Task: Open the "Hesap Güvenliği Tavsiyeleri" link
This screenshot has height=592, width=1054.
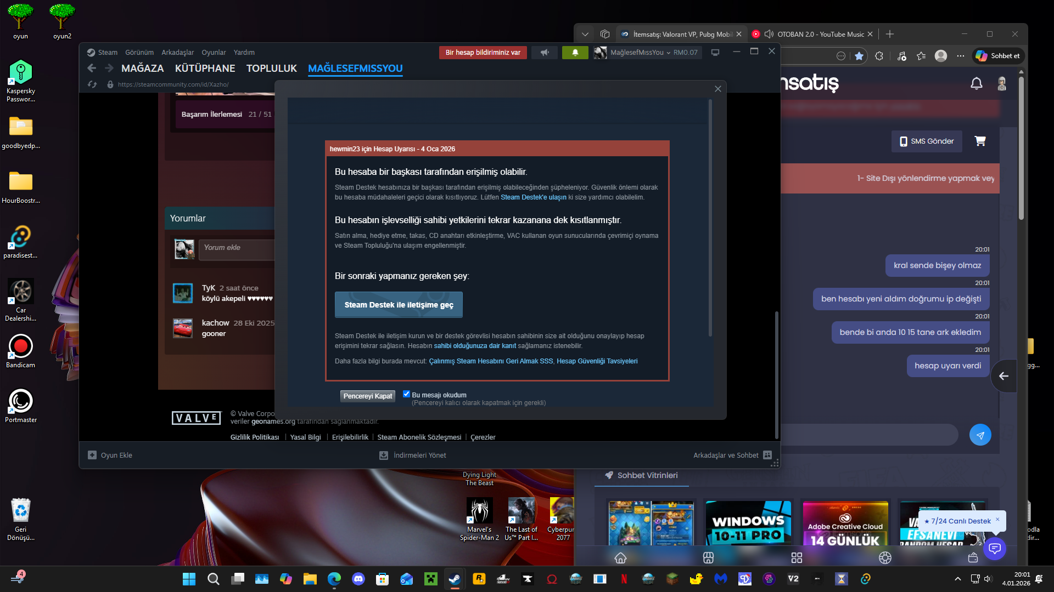Action: pos(597,361)
